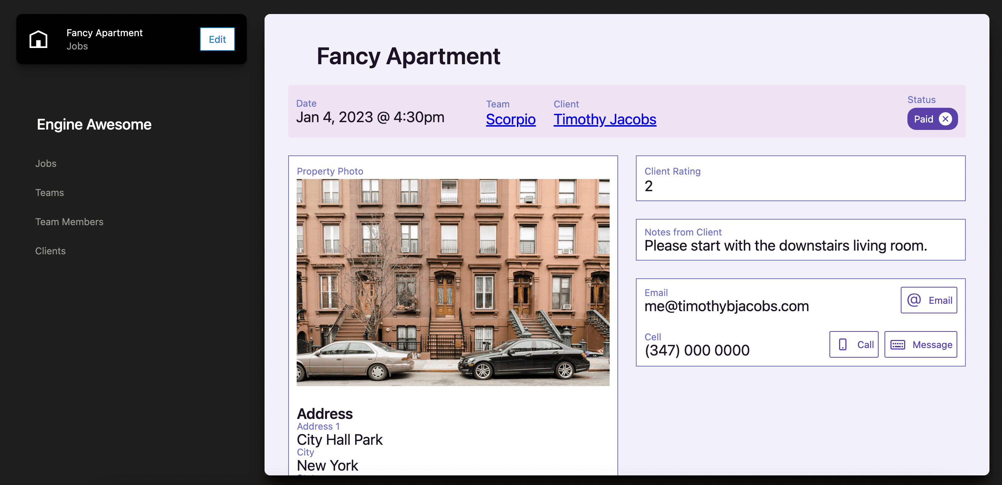This screenshot has height=485, width=1002.
Task: Navigate to Clients page
Action: [x=50, y=251]
